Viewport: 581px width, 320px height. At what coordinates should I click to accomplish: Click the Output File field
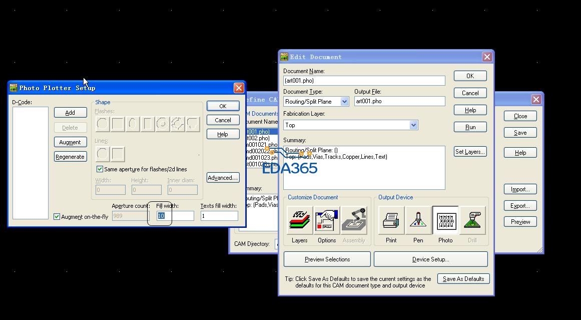(x=400, y=101)
